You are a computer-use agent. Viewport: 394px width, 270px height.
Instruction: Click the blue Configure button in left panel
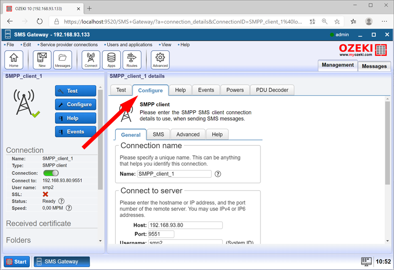(75, 104)
